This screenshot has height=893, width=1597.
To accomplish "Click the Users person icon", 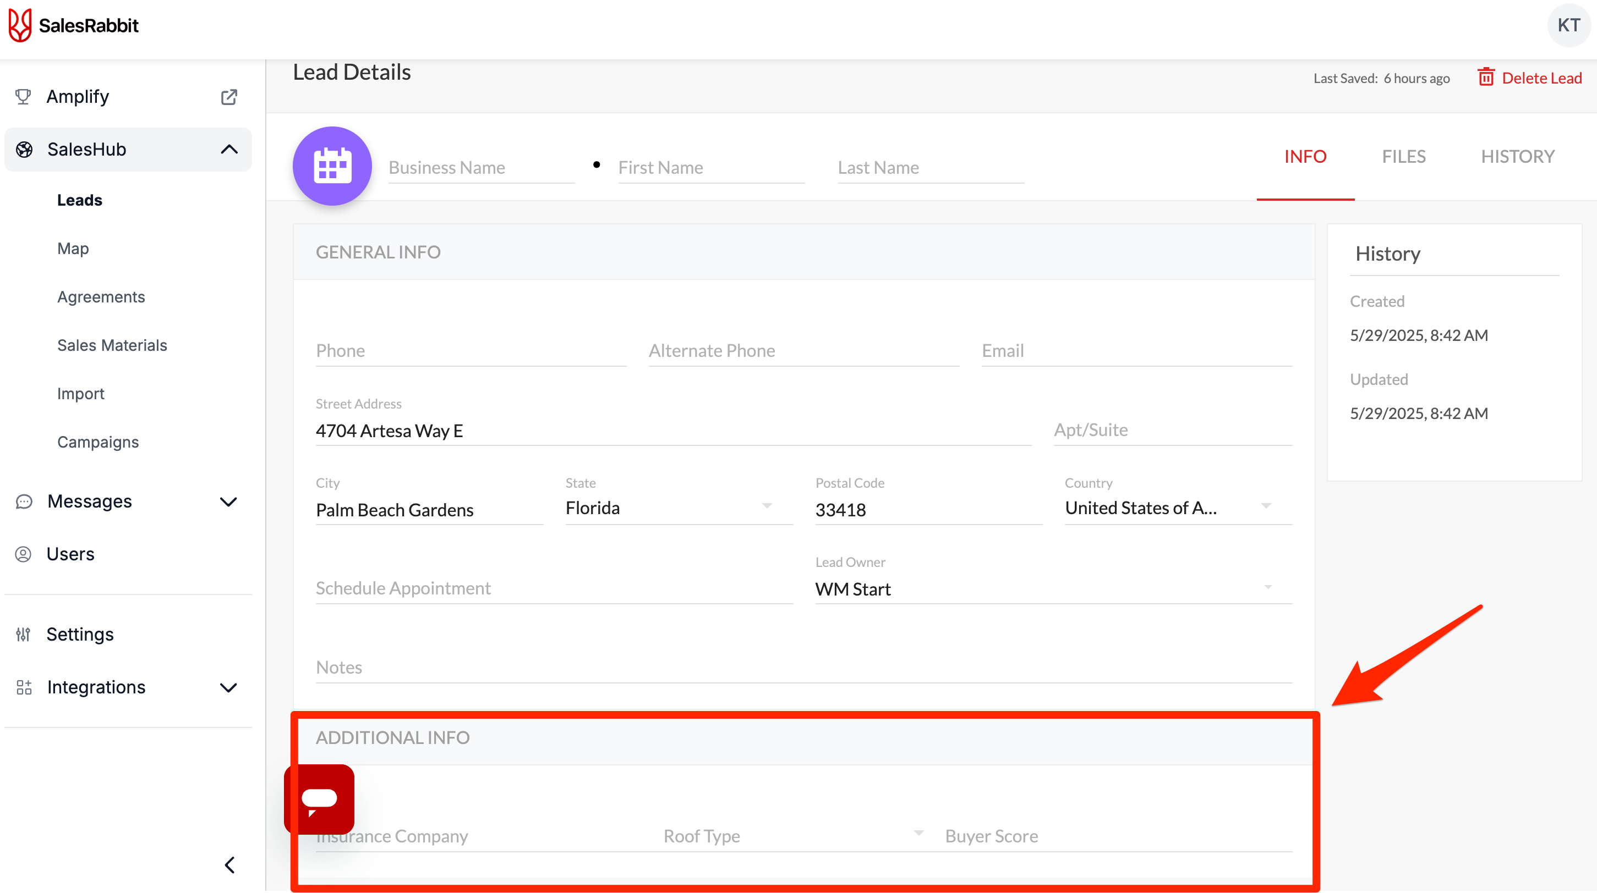I will pyautogui.click(x=23, y=554).
